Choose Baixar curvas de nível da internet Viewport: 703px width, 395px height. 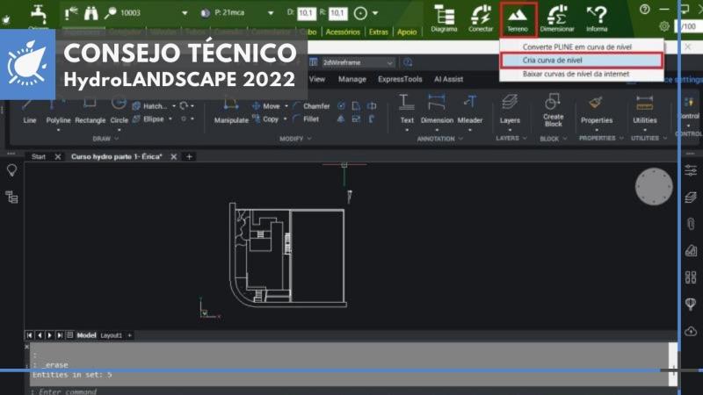pos(582,74)
